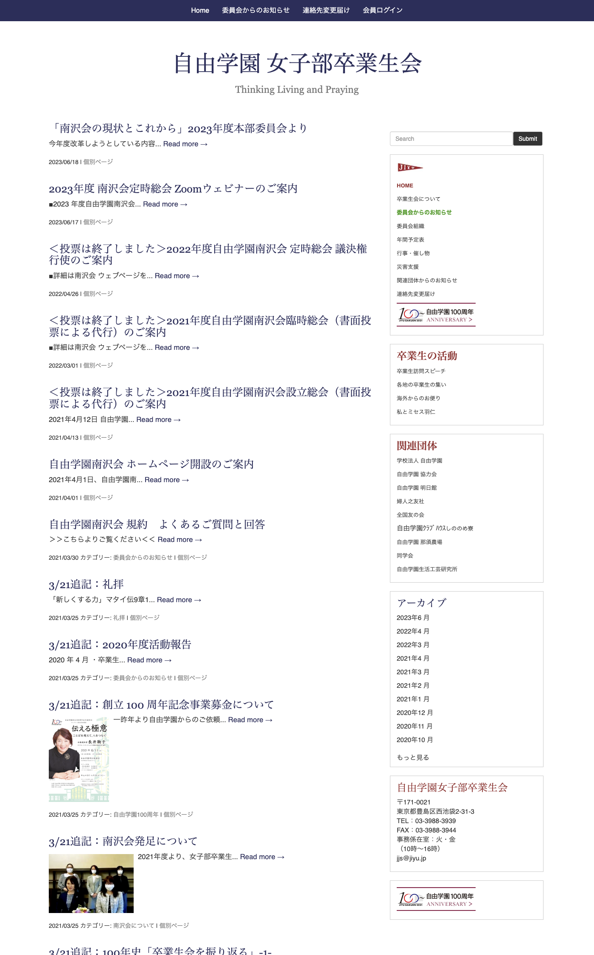Click category 自由学園100周年 link
This screenshot has height=955, width=594.
click(x=136, y=815)
